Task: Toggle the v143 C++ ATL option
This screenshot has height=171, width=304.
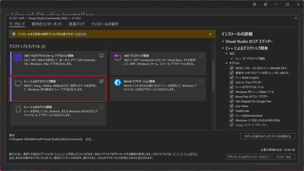Action: [x=232, y=73]
